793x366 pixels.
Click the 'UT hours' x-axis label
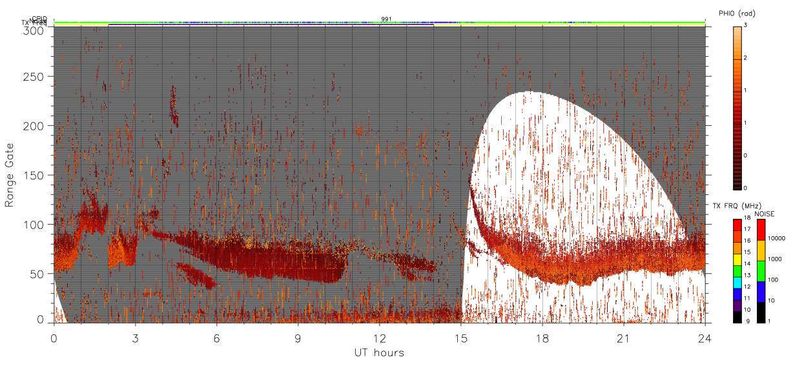379,353
